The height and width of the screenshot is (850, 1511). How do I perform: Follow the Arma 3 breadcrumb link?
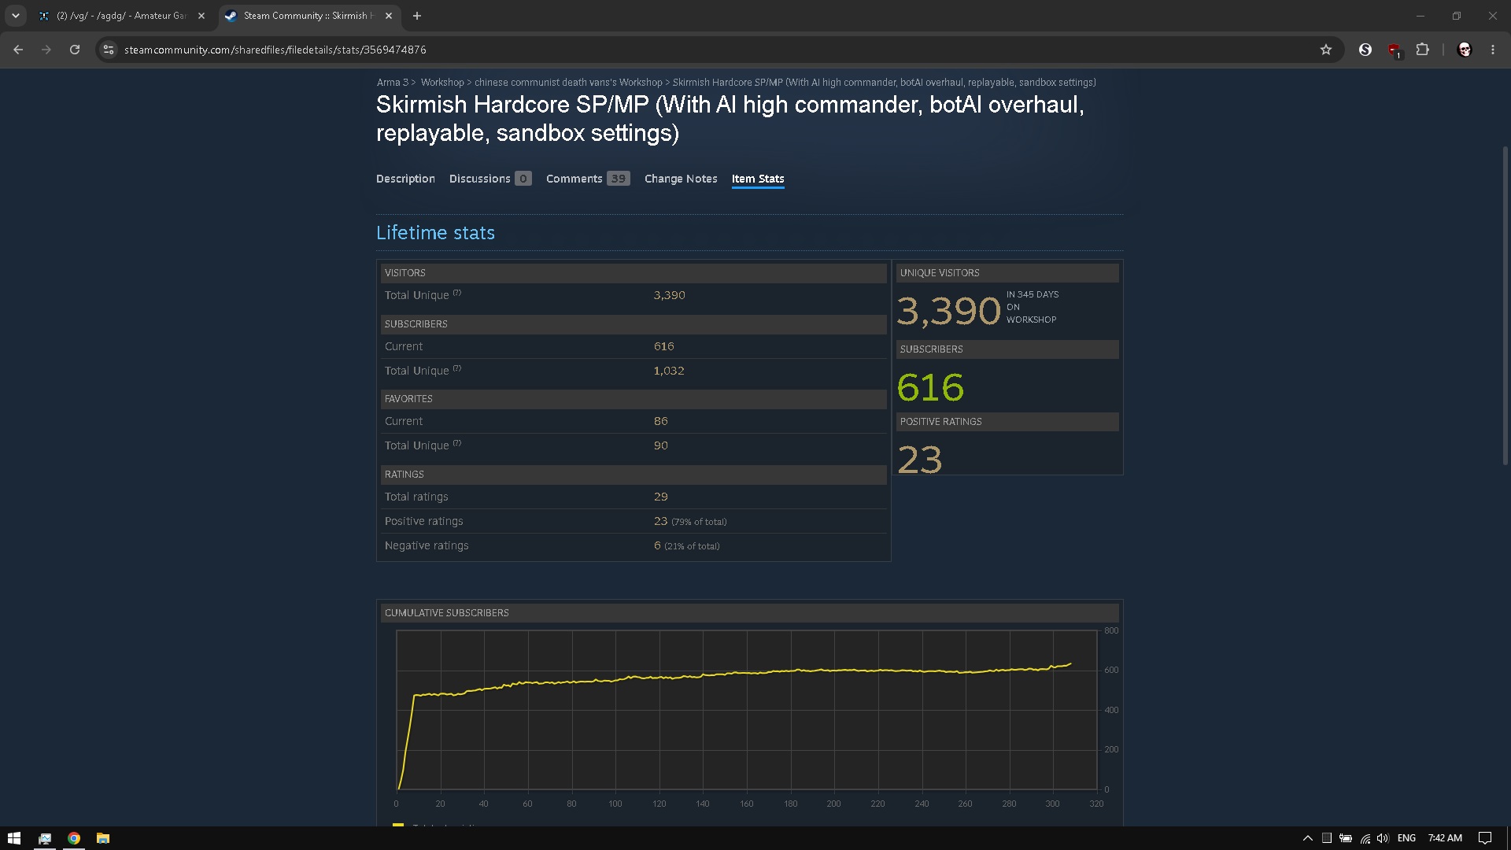(392, 83)
